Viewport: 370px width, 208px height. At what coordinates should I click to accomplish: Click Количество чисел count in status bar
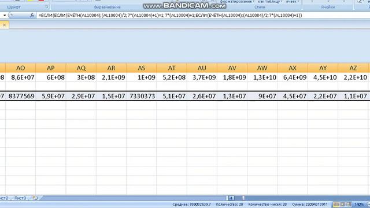point(267,204)
